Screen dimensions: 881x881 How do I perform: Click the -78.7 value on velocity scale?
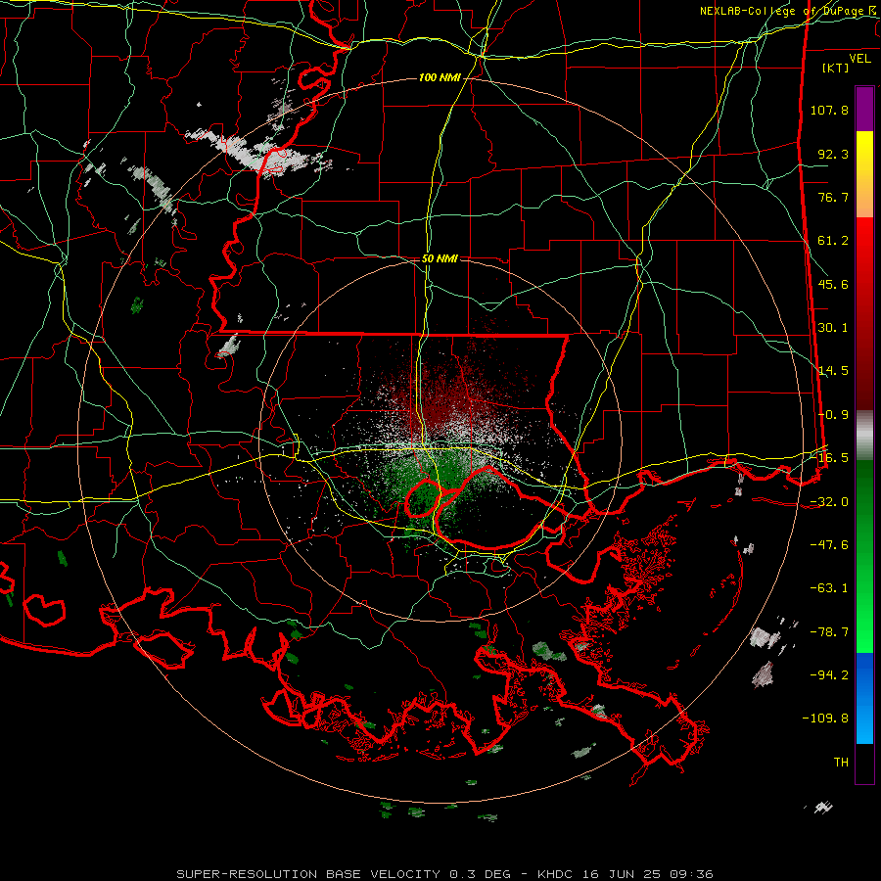point(829,632)
